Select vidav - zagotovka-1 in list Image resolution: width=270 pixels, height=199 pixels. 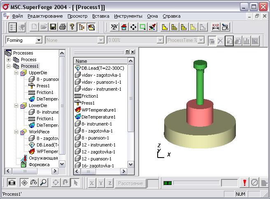[x=101, y=75]
